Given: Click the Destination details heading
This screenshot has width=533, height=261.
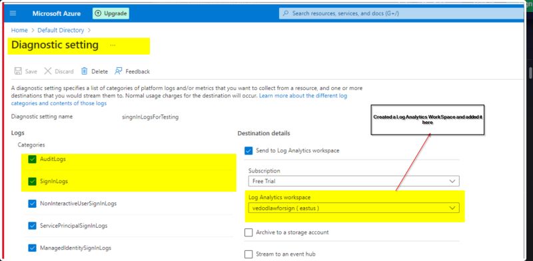Looking at the screenshot, I should pyautogui.click(x=264, y=133).
